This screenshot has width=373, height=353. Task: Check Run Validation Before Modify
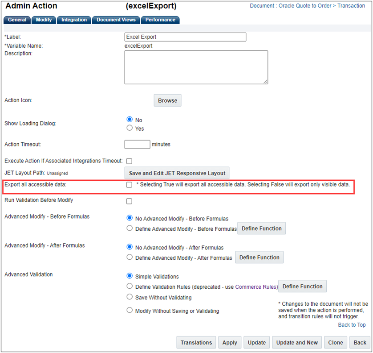[129, 201]
